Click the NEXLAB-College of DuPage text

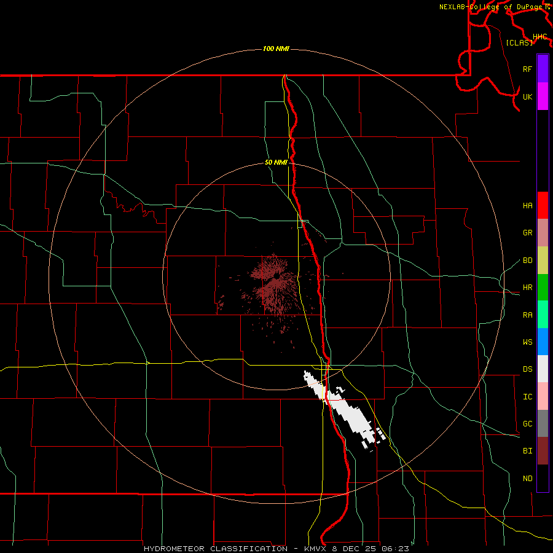coord(492,7)
